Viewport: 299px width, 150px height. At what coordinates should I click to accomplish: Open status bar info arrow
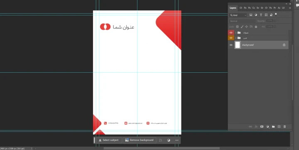(x=32, y=149)
